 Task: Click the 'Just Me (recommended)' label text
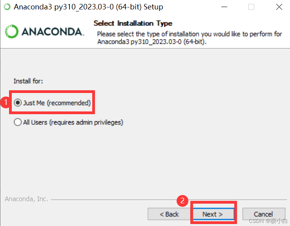coord(57,103)
